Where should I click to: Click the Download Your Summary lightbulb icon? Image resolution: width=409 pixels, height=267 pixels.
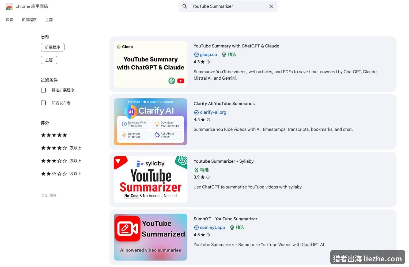tap(157, 124)
